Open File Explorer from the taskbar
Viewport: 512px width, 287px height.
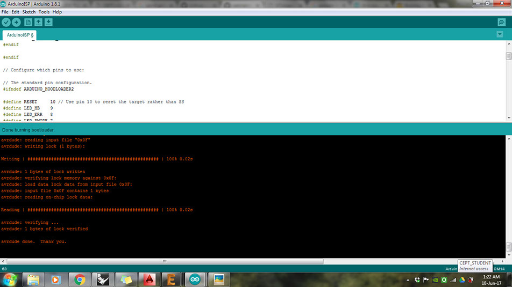coord(33,279)
